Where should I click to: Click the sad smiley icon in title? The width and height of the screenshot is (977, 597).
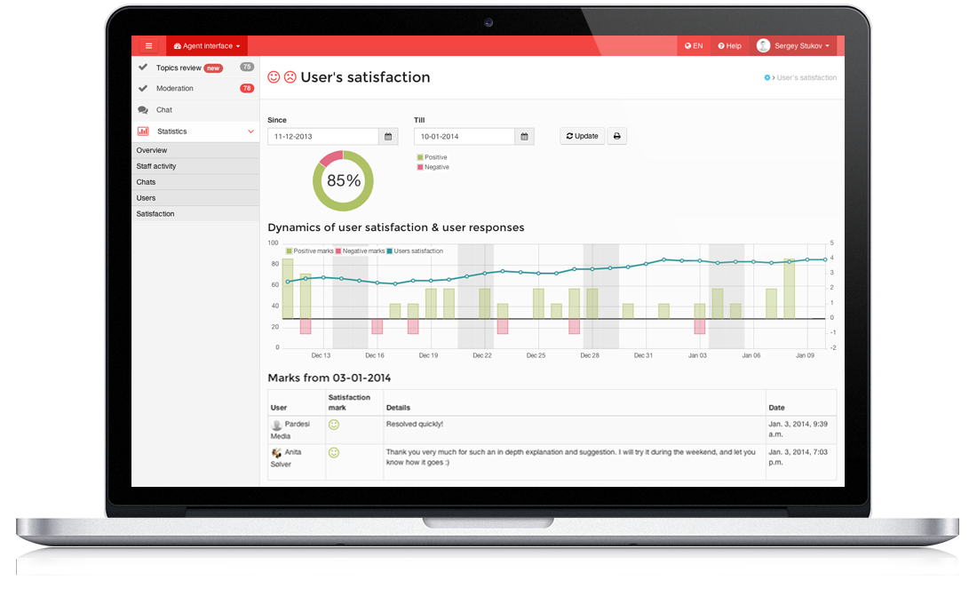[x=290, y=77]
